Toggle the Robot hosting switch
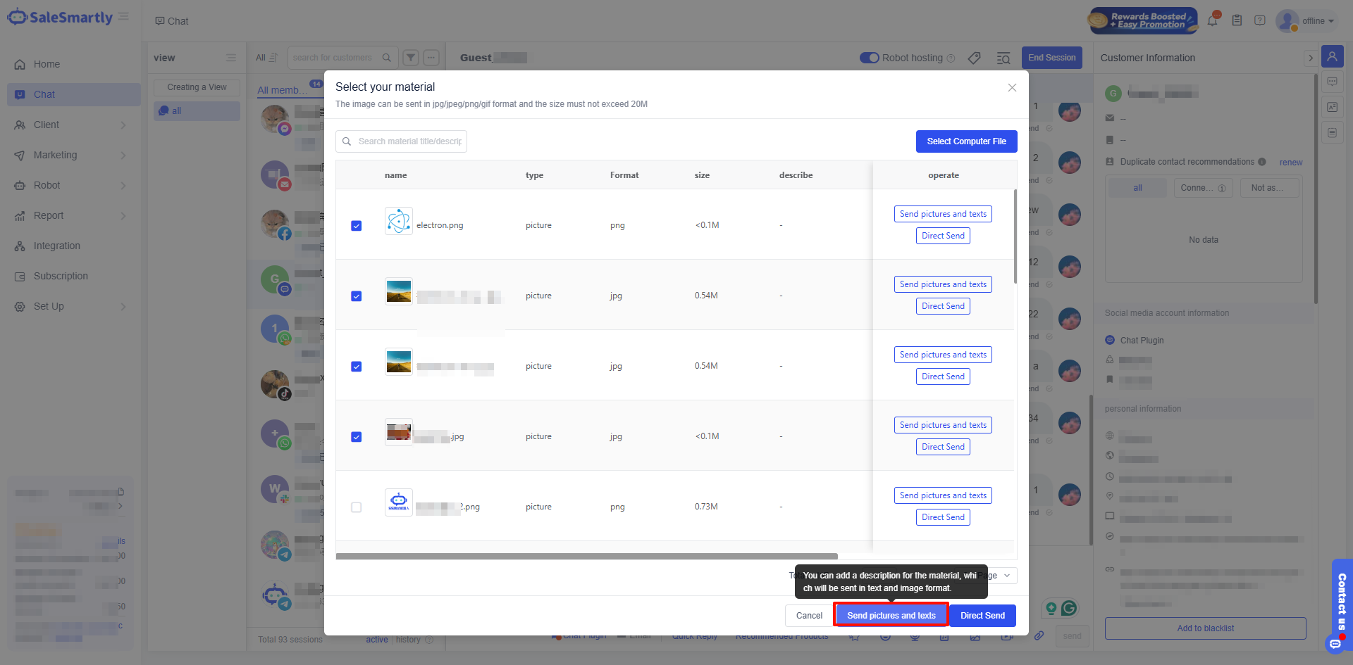The height and width of the screenshot is (665, 1353). 869,58
